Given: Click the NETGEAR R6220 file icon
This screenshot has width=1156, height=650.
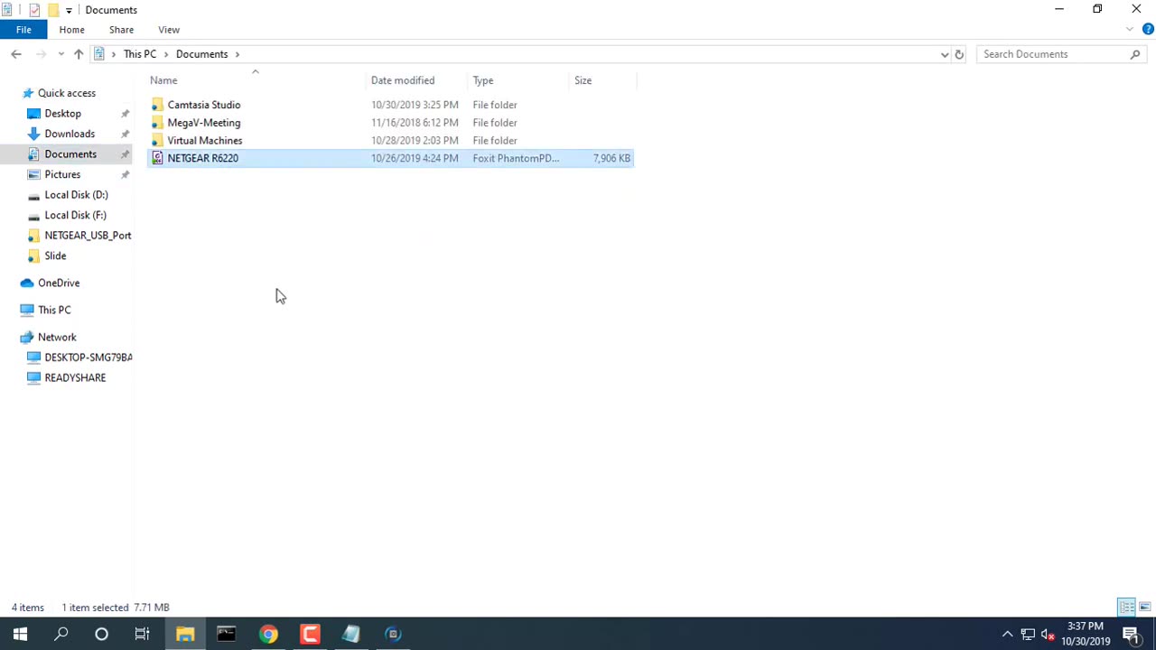Looking at the screenshot, I should [x=157, y=158].
